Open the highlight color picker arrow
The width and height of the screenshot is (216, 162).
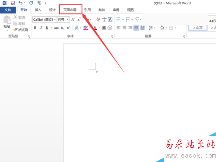90,28
